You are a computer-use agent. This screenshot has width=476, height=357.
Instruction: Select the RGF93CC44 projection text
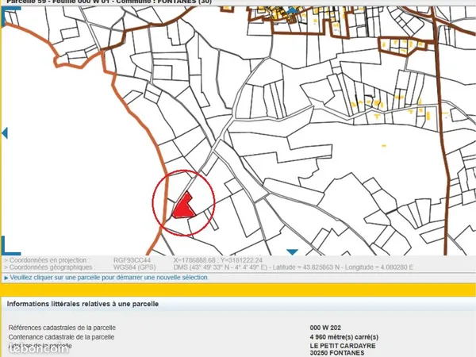point(132,260)
